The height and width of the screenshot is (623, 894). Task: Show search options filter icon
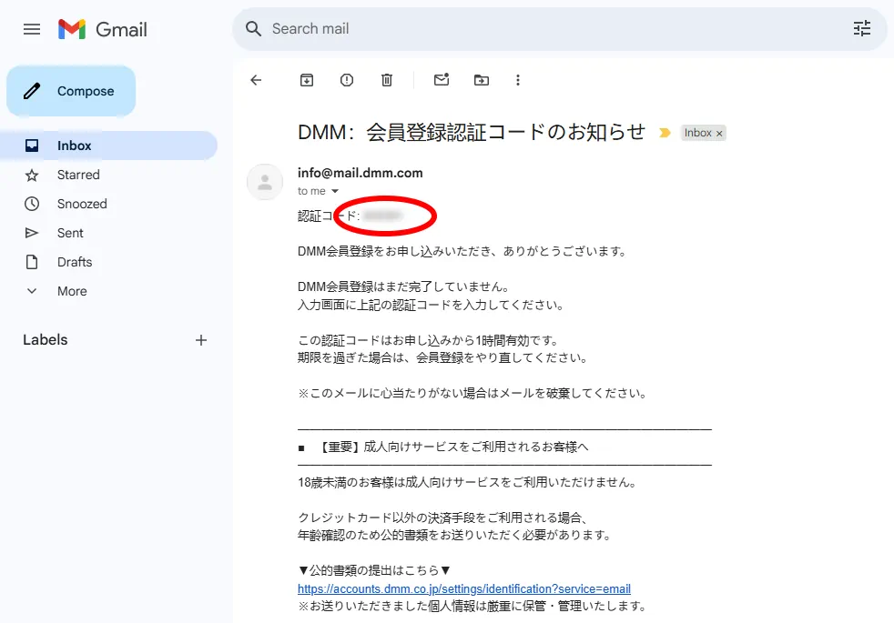coord(861,28)
